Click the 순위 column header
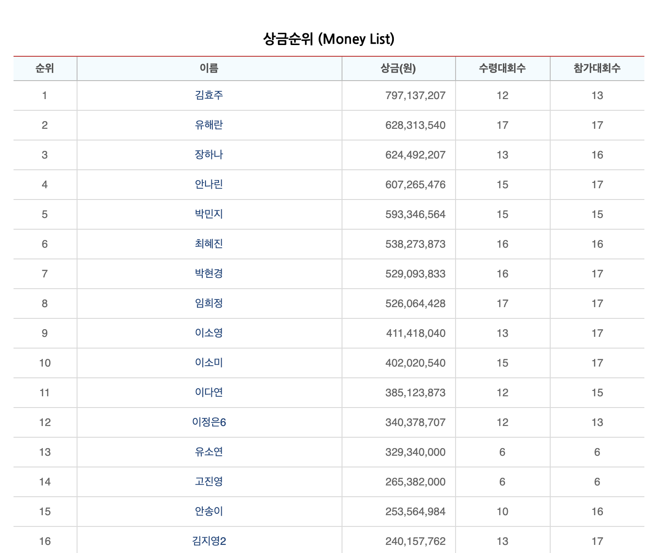The image size is (657, 553). point(45,68)
